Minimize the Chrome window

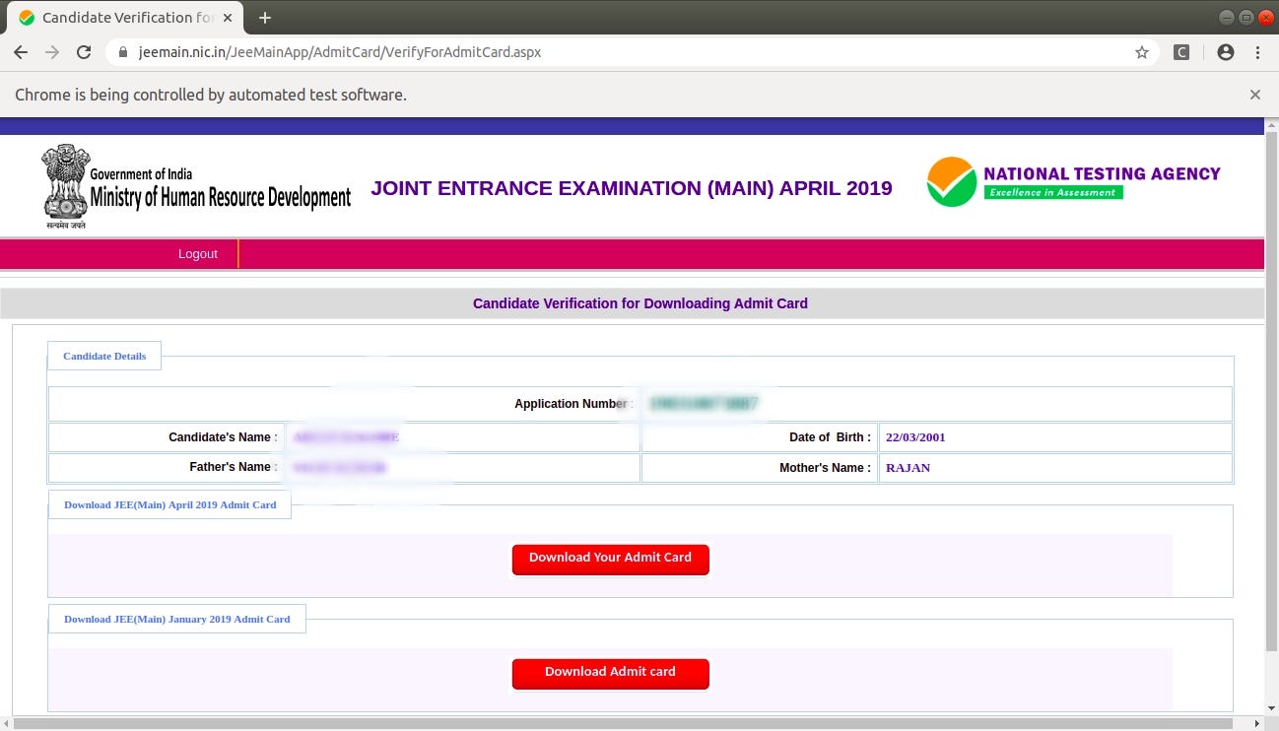click(1227, 17)
